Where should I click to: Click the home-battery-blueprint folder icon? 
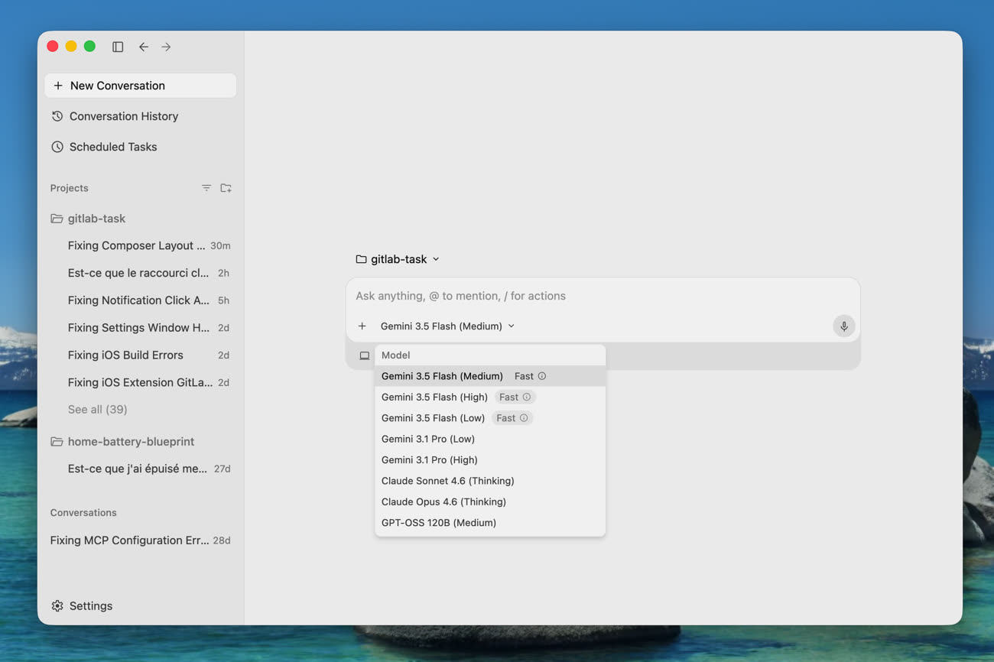(x=57, y=442)
